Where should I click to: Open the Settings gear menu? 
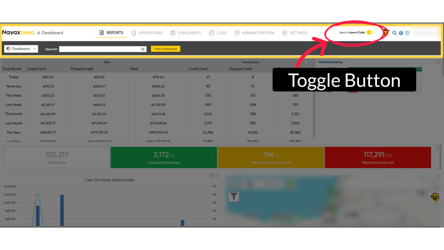point(294,33)
